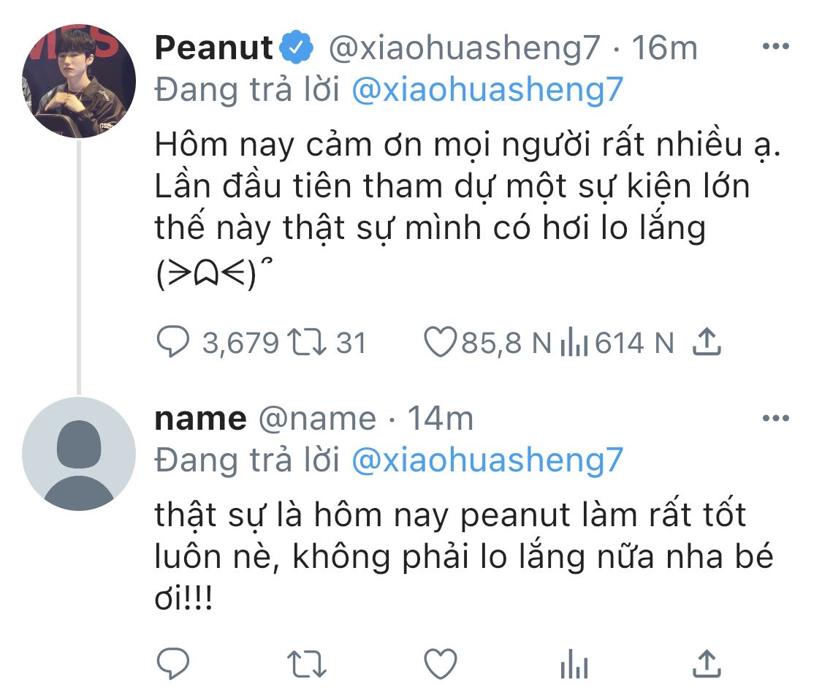This screenshot has height=698, width=822.
Task: View analytics on Peanut's tweet
Action: (574, 344)
